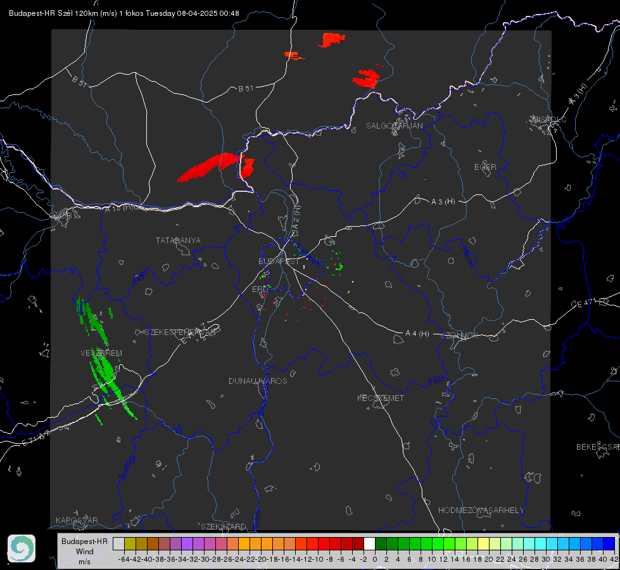
Task: Click the SZÉKESFEHÉRVÁR city label
Action: (182, 332)
